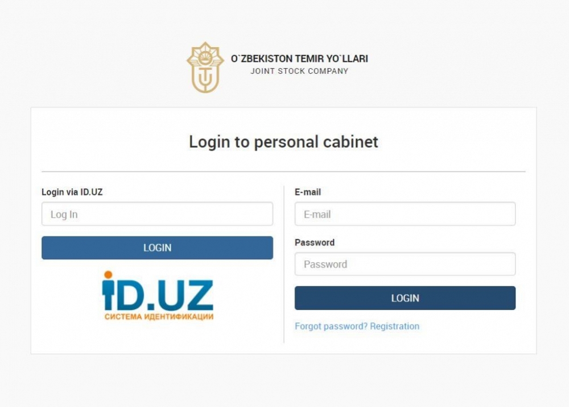Image resolution: width=569 pixels, height=407 pixels.
Task: Open the Forgot password? link
Action: point(331,326)
